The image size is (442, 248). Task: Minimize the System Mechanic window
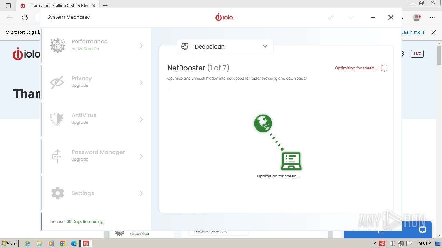373,17
